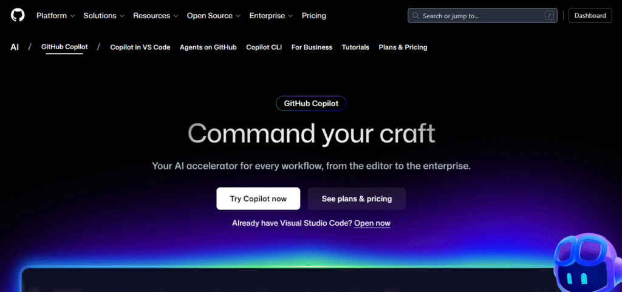622x292 pixels.
Task: Select the GitHub Copilot tab
Action: coord(64,47)
